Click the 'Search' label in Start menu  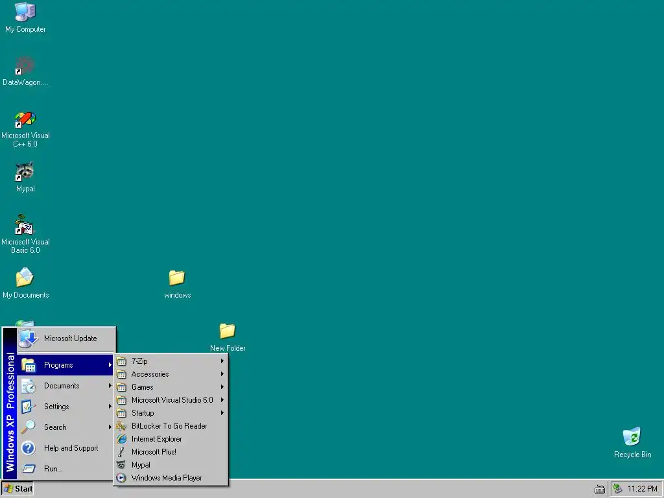coord(55,427)
